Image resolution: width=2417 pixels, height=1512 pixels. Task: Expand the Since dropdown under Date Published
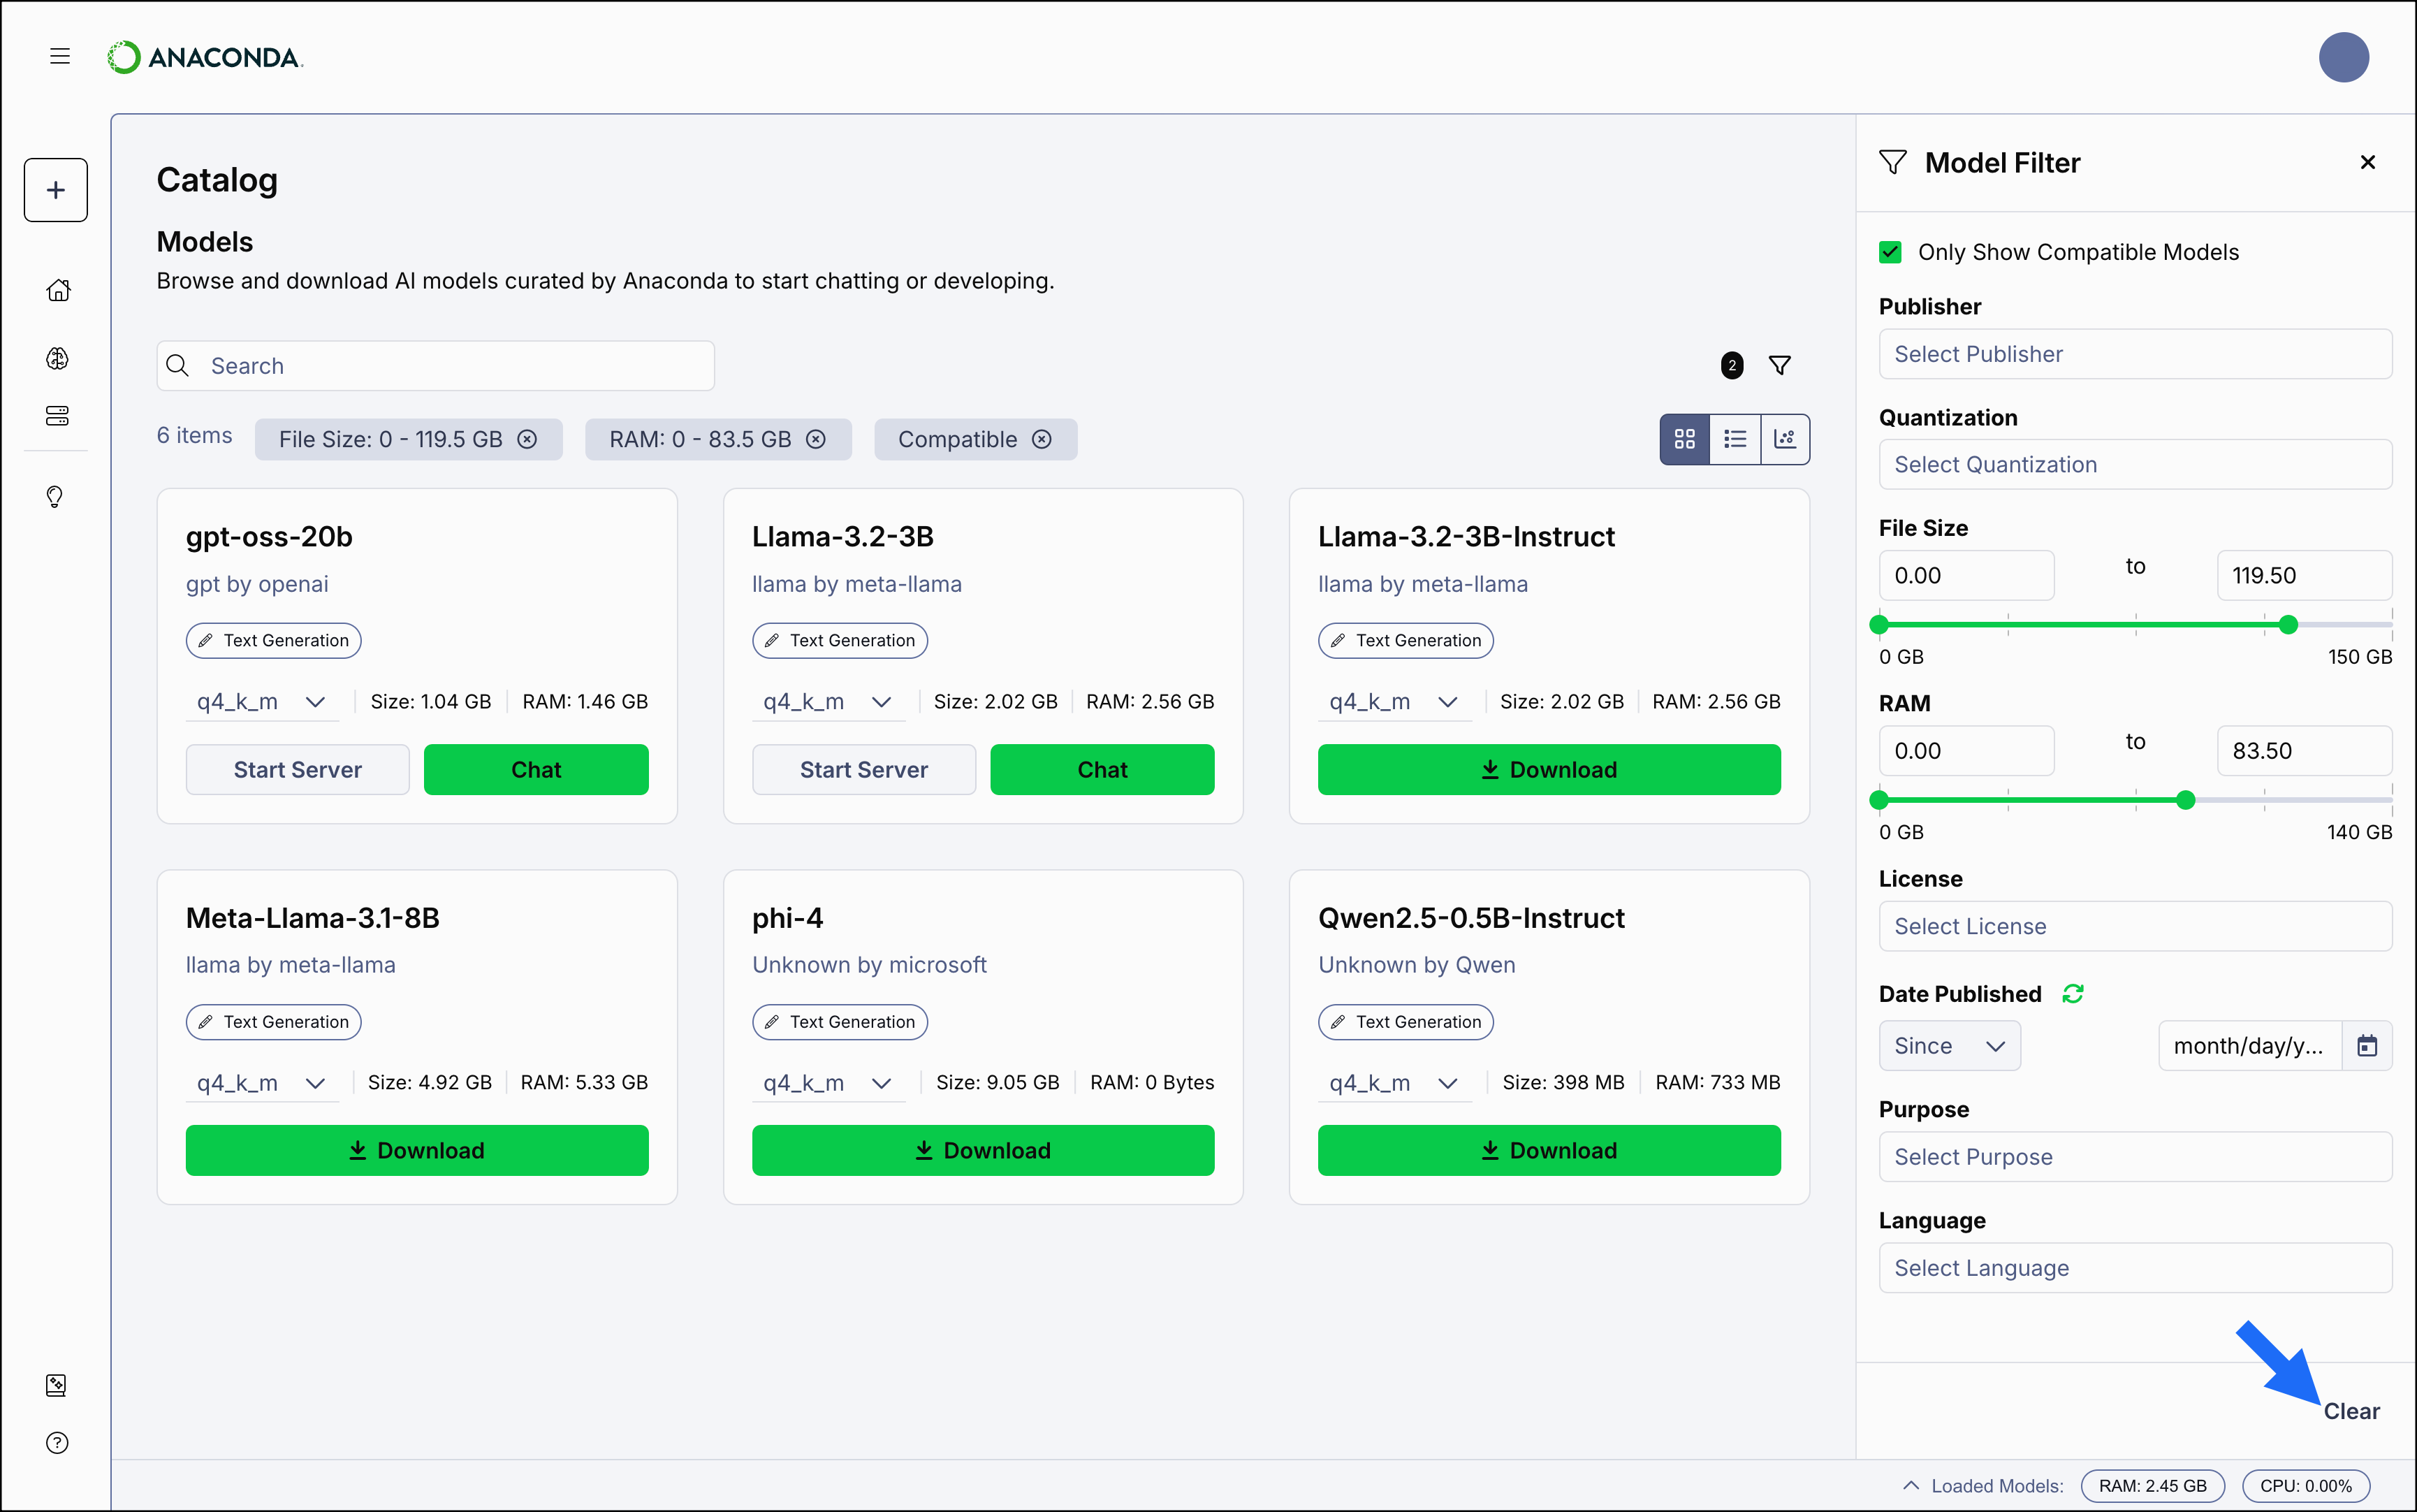pyautogui.click(x=1948, y=1045)
